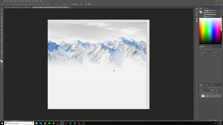Screen dimensions: 223x125
Task: Open the Properties panel flyout menu
Action: [222, 47]
